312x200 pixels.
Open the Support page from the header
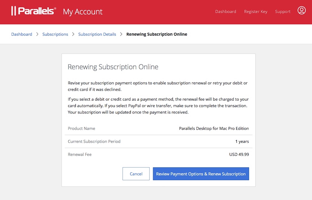click(x=283, y=12)
